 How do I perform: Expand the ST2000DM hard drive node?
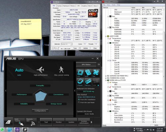click(x=106, y=78)
